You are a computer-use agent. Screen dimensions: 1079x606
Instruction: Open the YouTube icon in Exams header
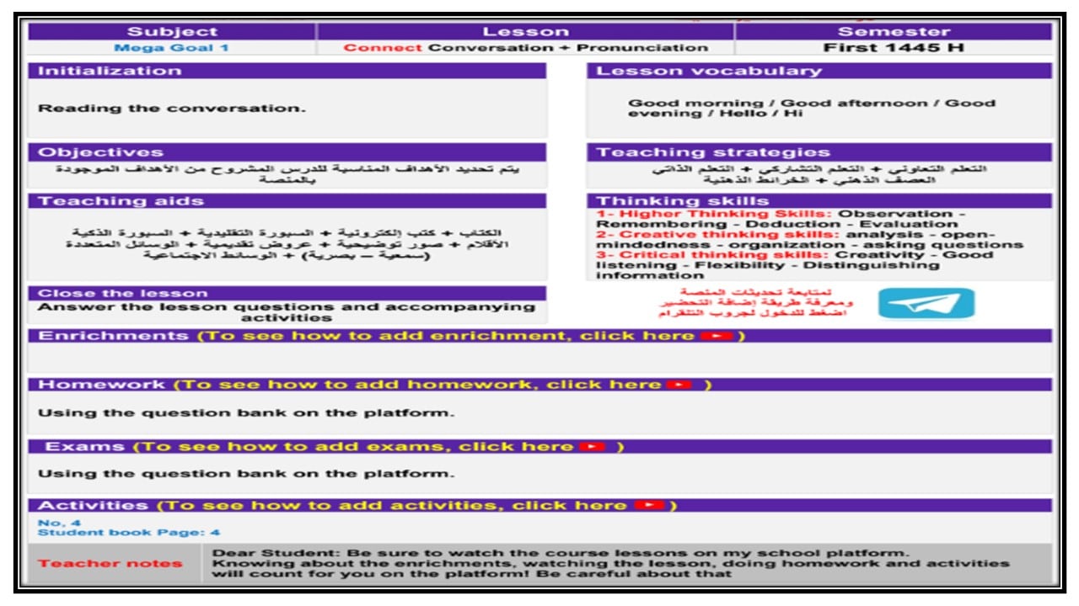click(593, 446)
